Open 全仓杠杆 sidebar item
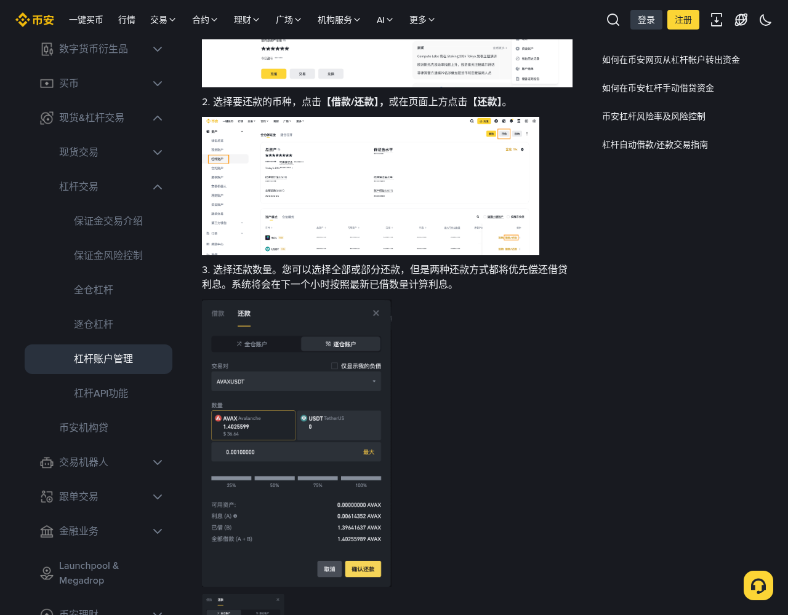Image resolution: width=788 pixels, height=615 pixels. click(x=94, y=290)
